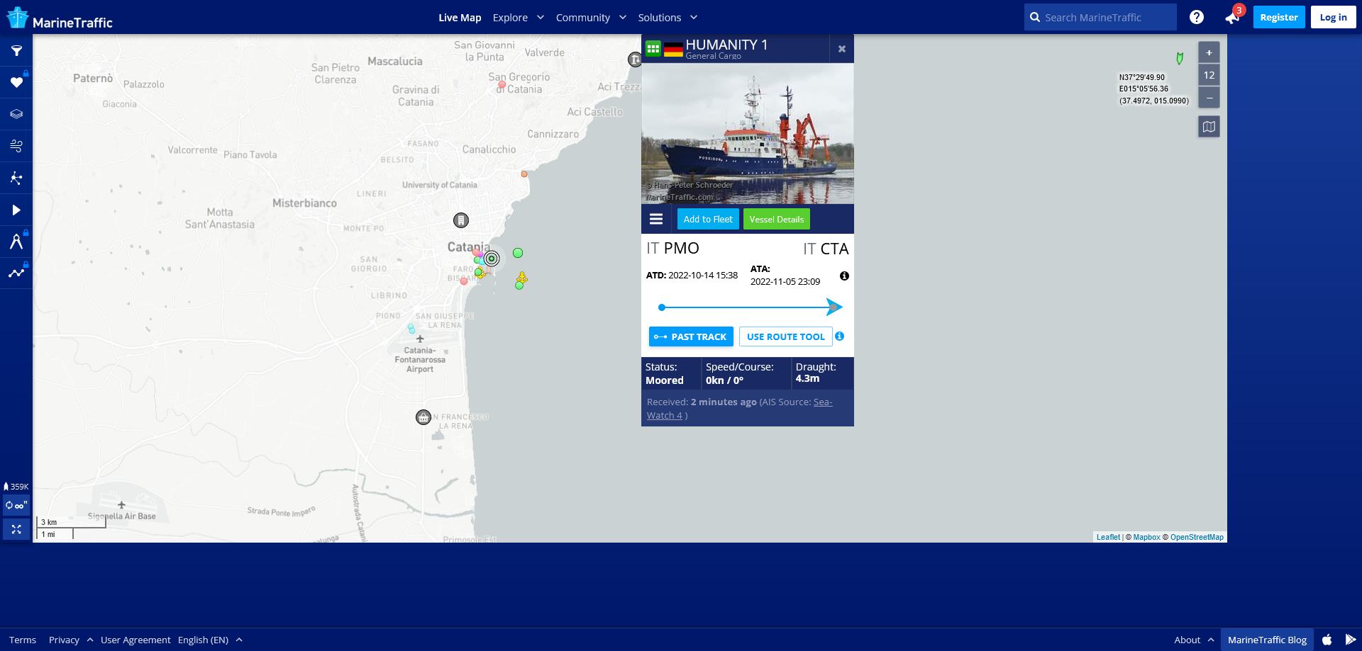Toggle fullscreen map mode

(16, 529)
